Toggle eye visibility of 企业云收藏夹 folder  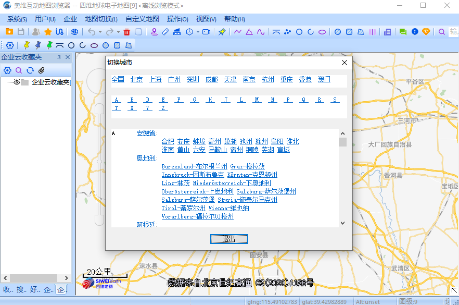pos(17,82)
